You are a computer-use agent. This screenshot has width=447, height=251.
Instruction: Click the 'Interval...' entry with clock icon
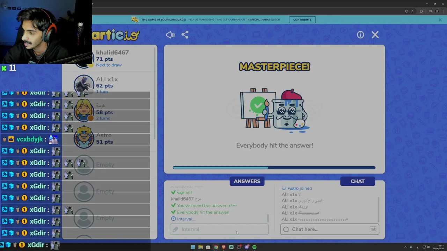[x=183, y=219]
